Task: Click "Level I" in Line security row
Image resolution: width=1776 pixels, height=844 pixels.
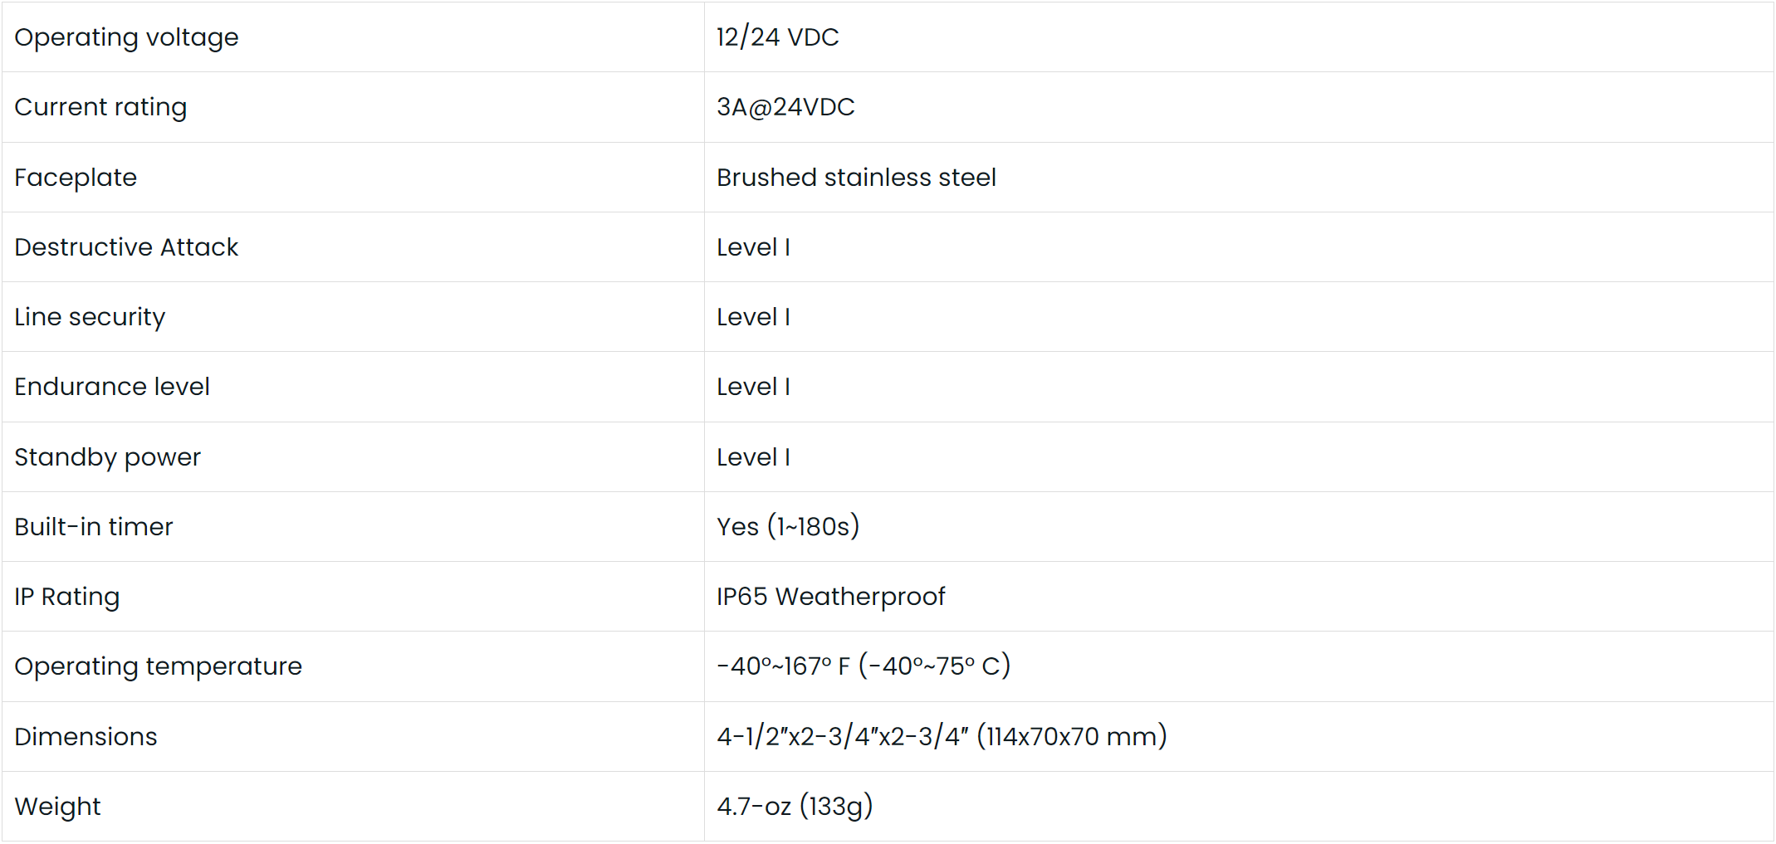Action: pyautogui.click(x=753, y=317)
